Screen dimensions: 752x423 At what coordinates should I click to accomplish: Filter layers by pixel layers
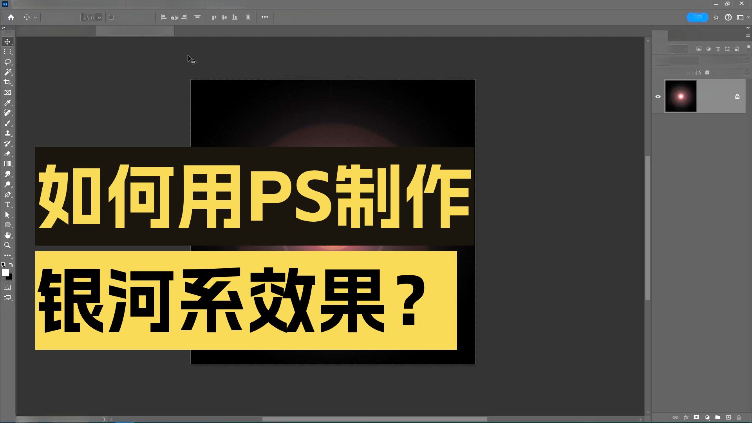tap(699, 49)
